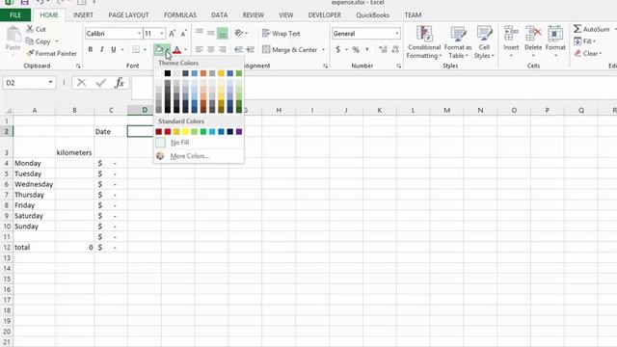
Task: Click the Cut scissors icon
Action: coord(30,29)
